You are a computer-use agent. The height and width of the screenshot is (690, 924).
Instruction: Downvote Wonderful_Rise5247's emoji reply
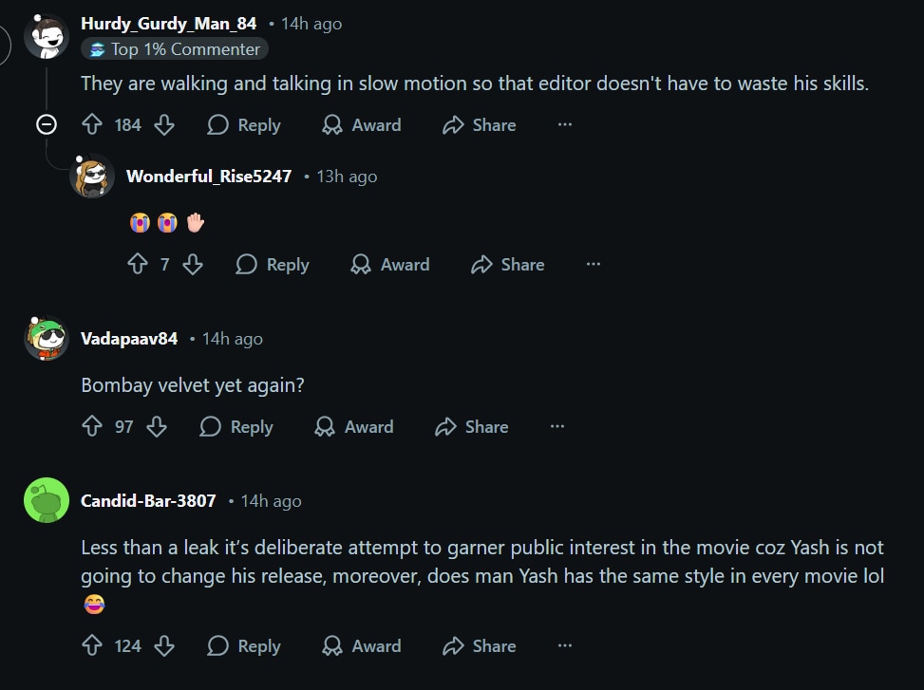pyautogui.click(x=192, y=265)
